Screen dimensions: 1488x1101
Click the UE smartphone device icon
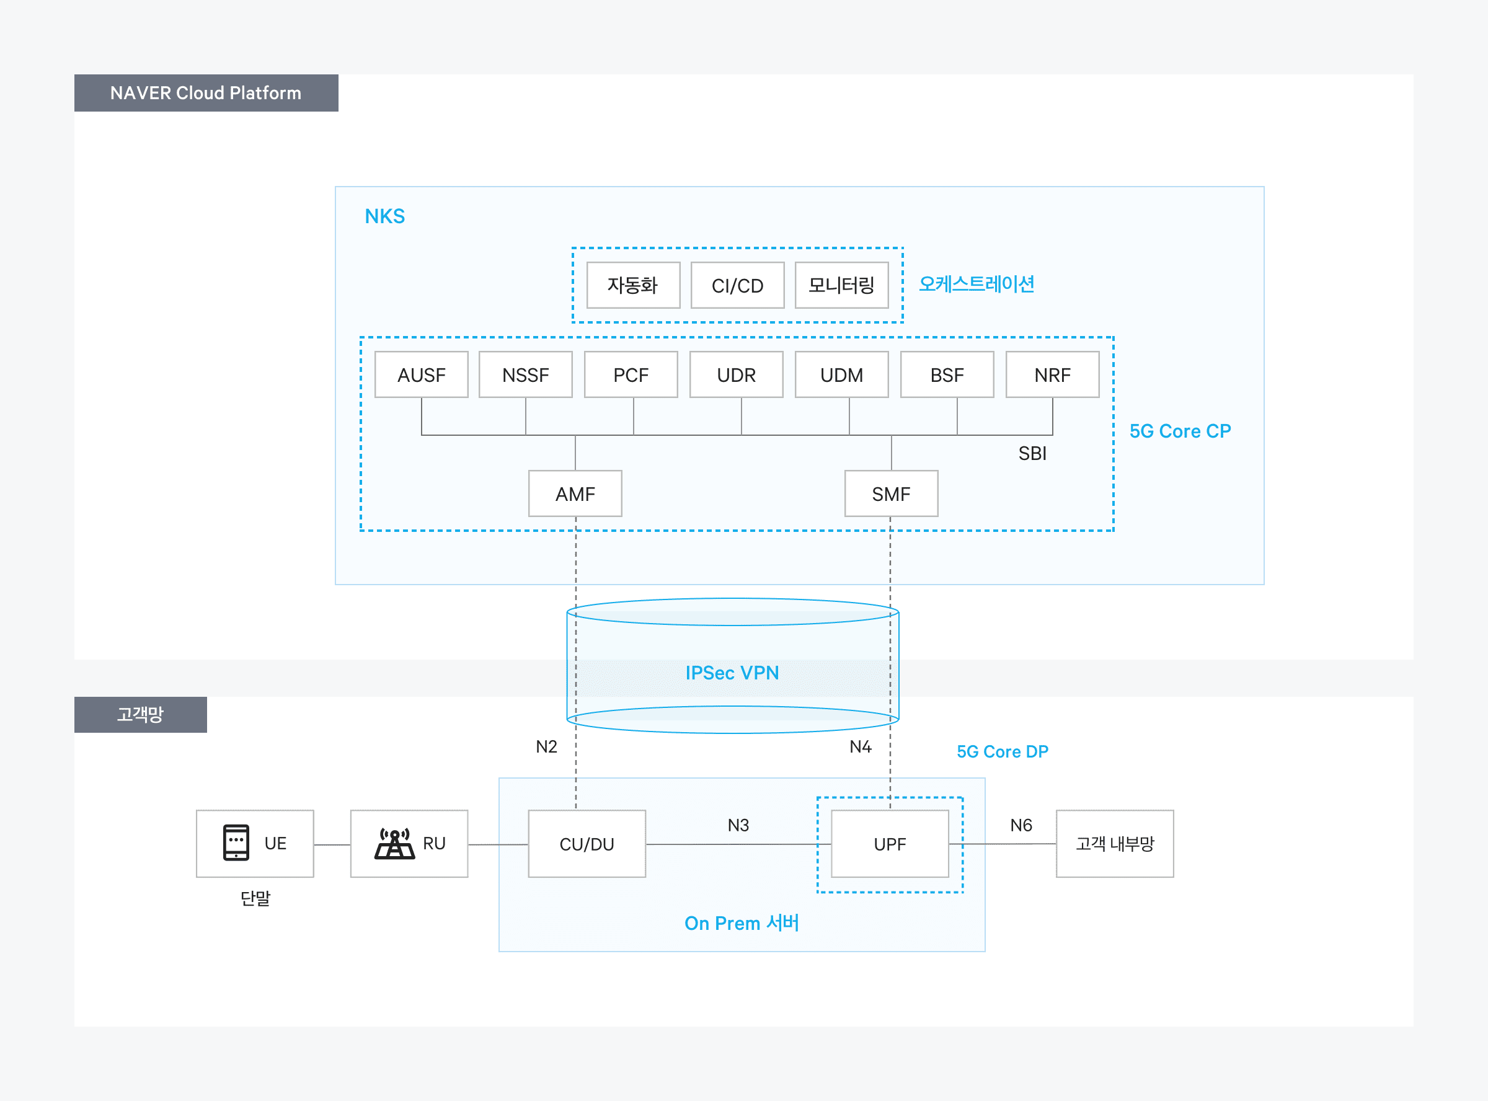236,842
